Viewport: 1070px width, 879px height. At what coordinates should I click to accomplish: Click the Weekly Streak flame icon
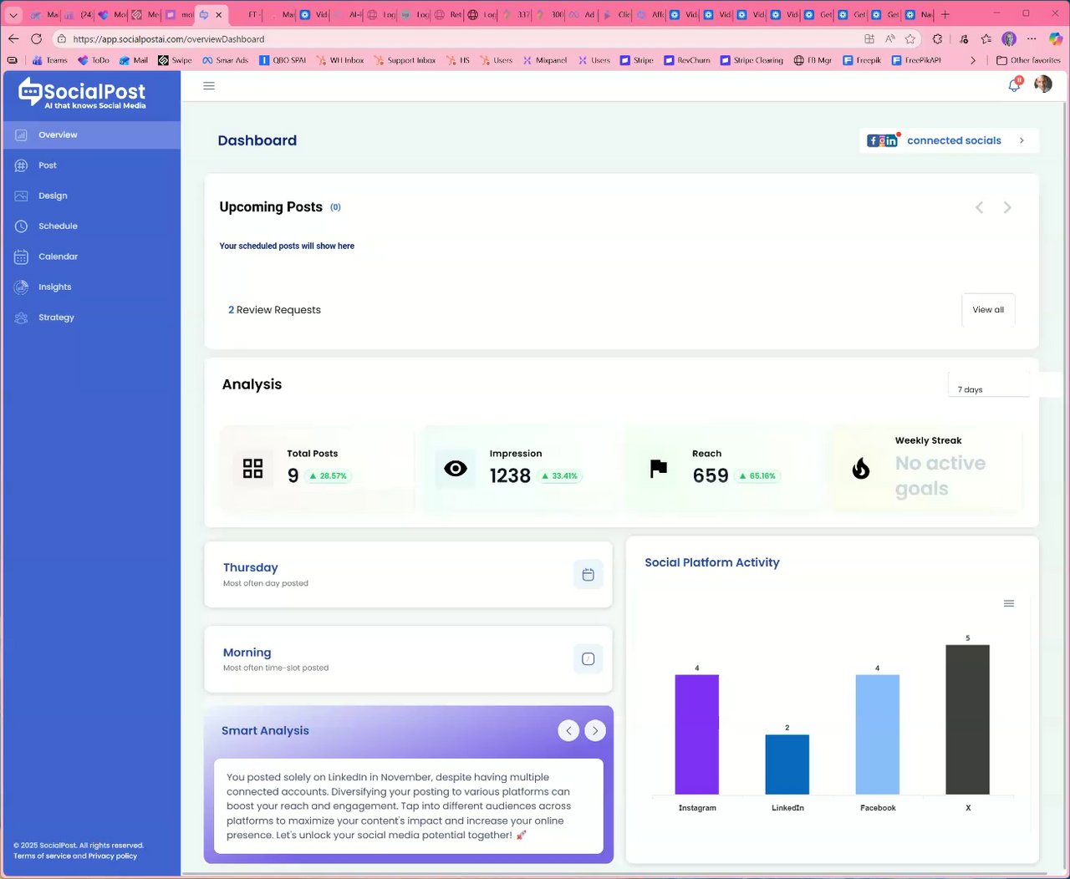861,469
